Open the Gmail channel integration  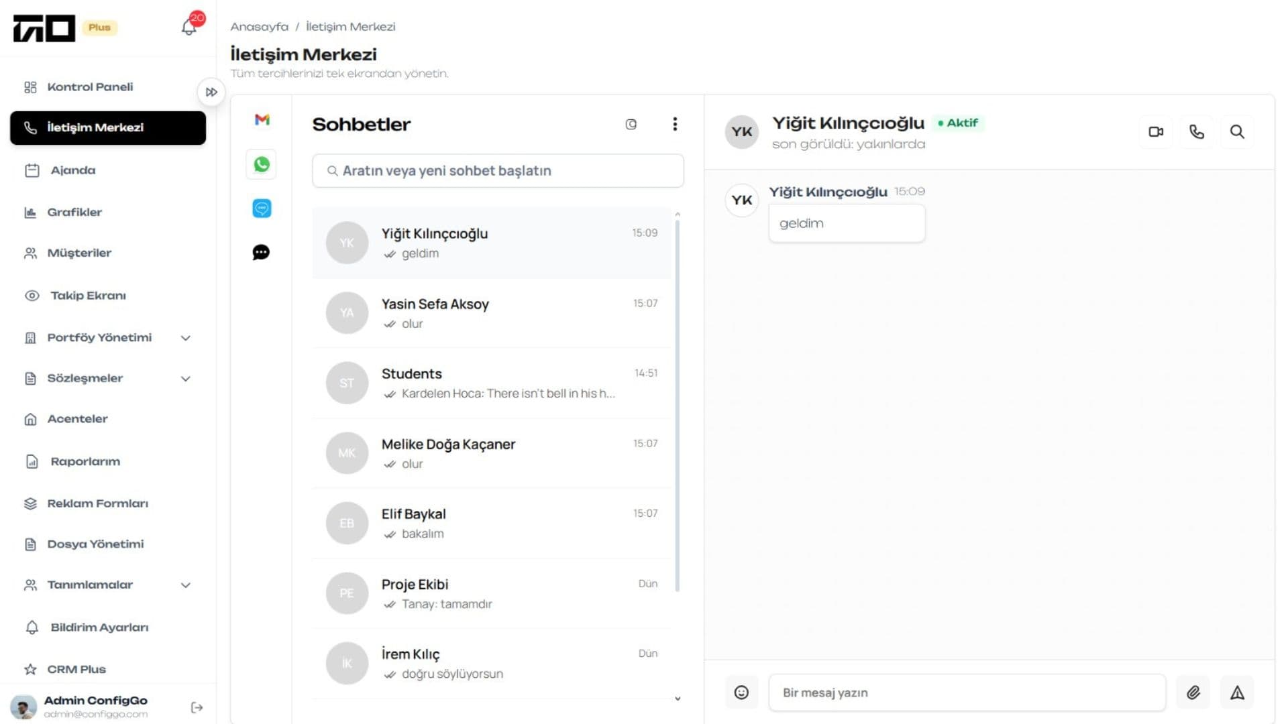pyautogui.click(x=261, y=119)
